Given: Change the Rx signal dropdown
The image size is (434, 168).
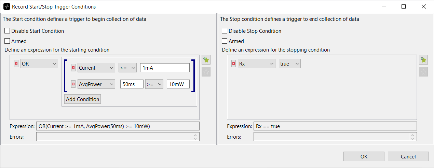Looking at the screenshot, I should click(x=257, y=64).
